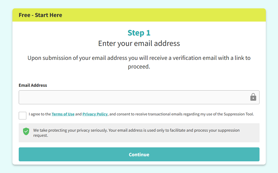Click the "Step 1" heading
The image size is (278, 173).
coord(139,33)
